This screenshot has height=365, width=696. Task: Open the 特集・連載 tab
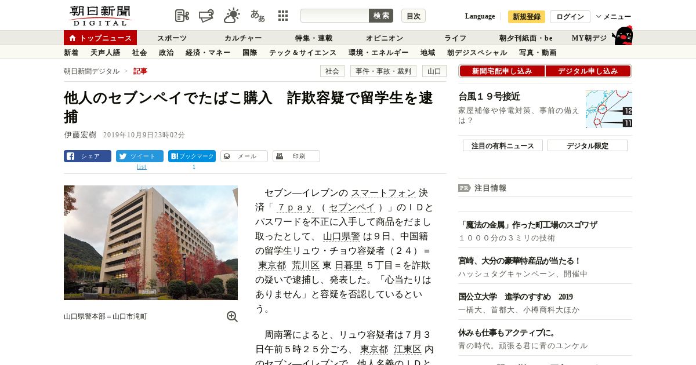click(x=314, y=38)
